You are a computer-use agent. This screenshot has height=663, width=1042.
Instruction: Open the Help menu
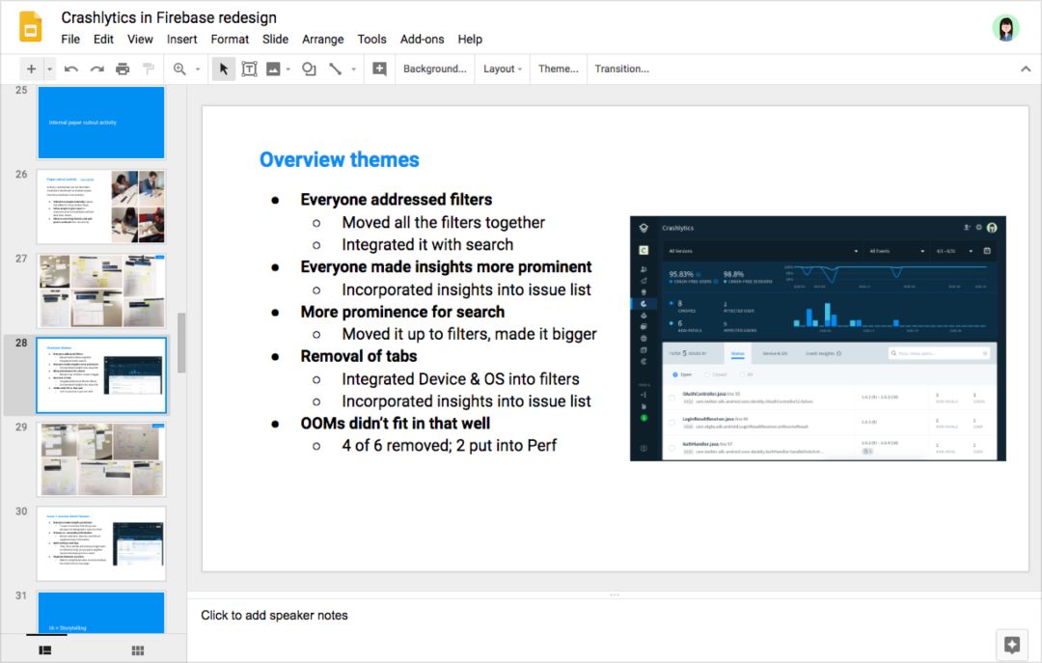click(x=470, y=40)
